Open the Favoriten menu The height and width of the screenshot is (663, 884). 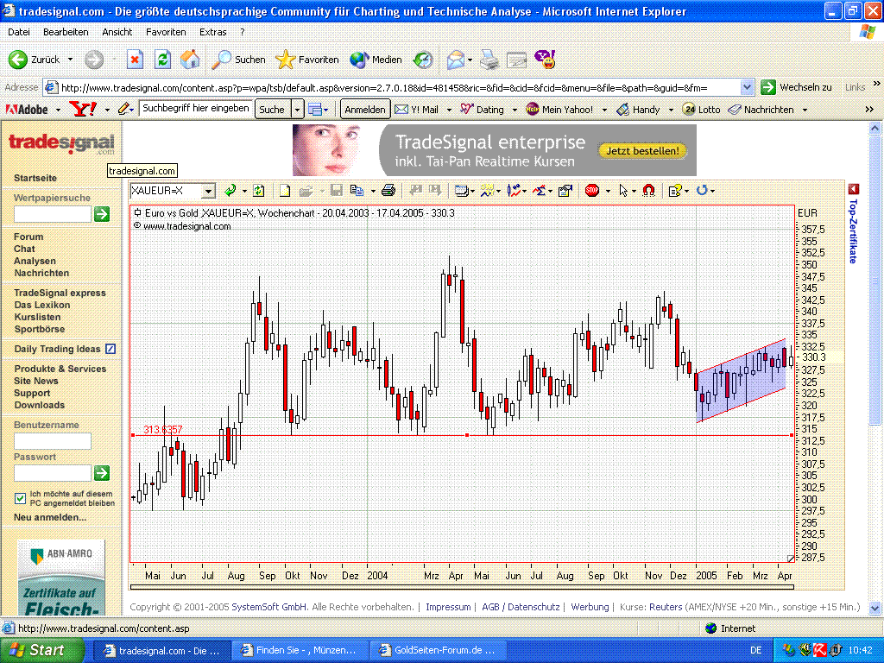pos(166,32)
